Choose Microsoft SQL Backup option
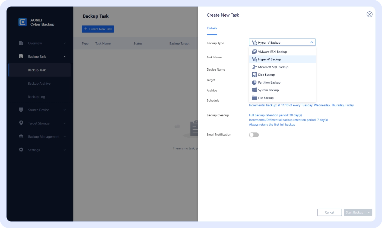Image resolution: width=382 pixels, height=228 pixels. tap(282, 67)
